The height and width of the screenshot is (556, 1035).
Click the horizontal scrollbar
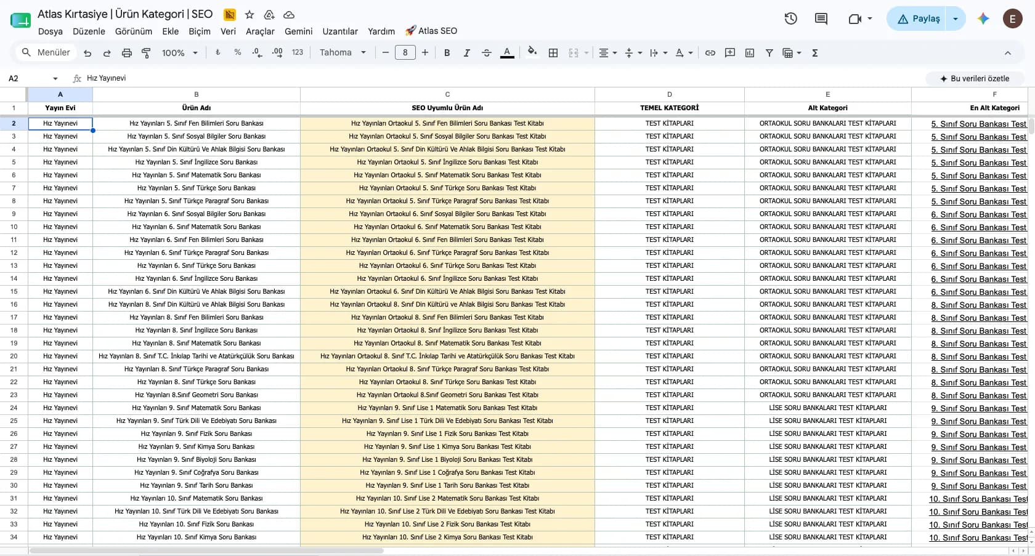click(x=206, y=550)
